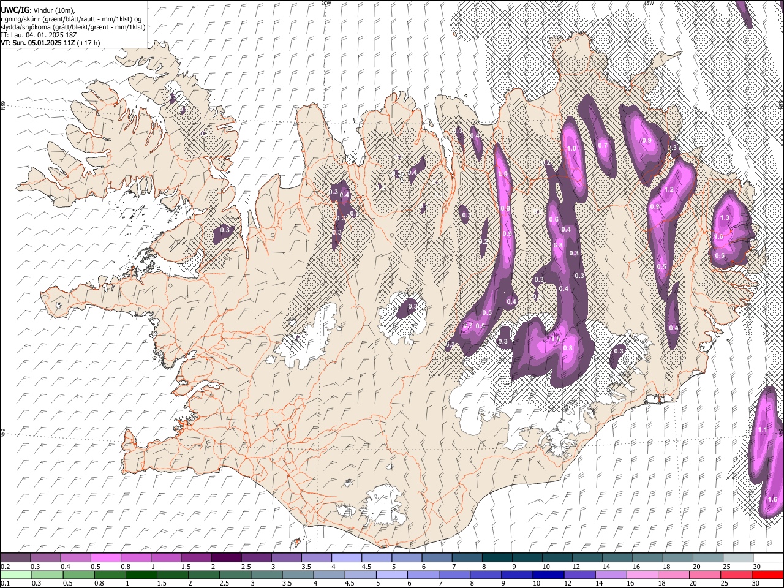Click the 1.3 precipitation value in the east
Screen dimensions: 784x588
click(x=725, y=217)
